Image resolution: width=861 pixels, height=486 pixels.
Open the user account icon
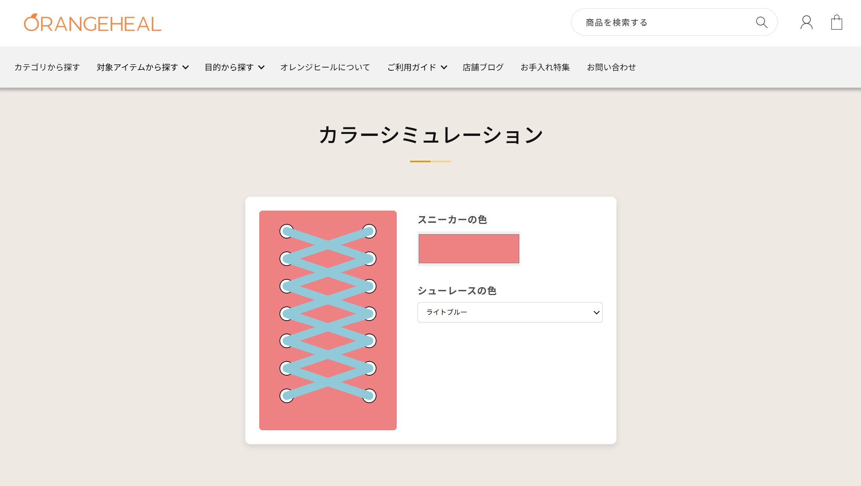(806, 22)
